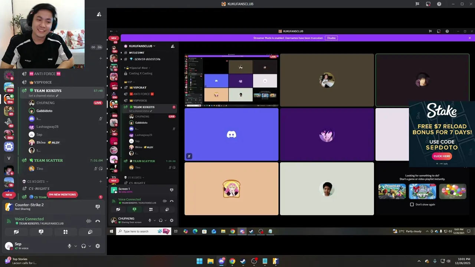Click disconnect phone icon in streamed Discord panel
Viewport: 475px width, 267px height.
171,201
